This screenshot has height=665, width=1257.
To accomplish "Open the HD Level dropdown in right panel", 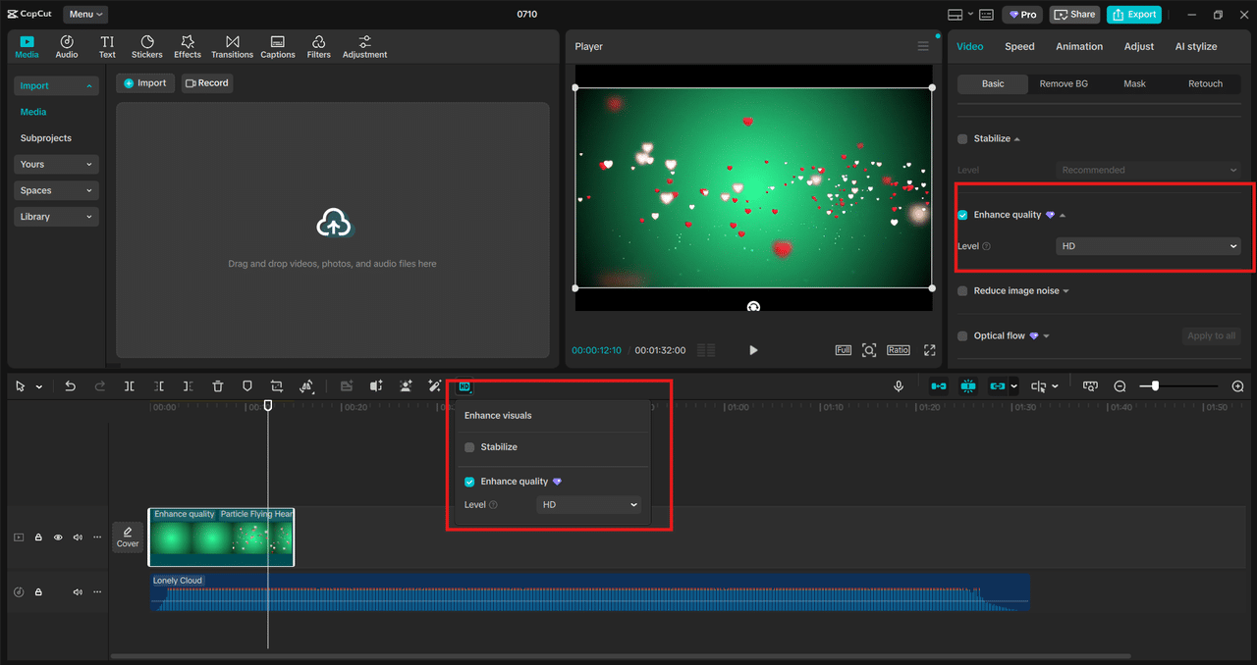I will pos(1148,246).
